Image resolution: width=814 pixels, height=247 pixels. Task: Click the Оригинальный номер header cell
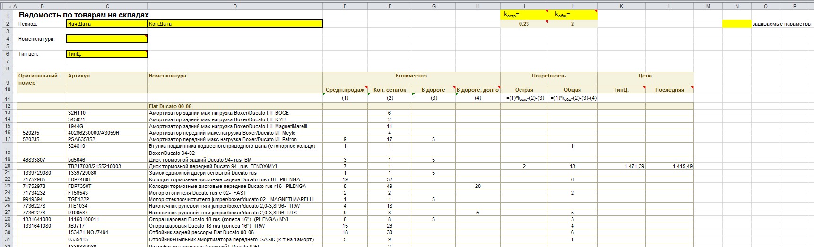click(42, 79)
